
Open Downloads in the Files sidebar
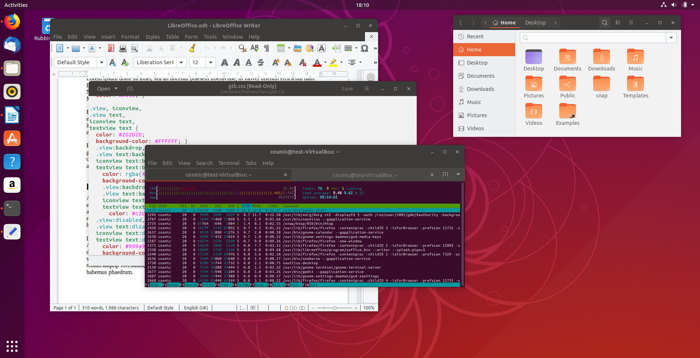coord(480,89)
